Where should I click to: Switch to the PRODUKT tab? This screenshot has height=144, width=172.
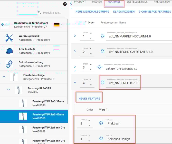click(80, 2)
